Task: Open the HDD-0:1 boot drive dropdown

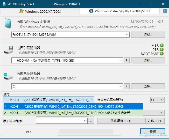Action: coord(120,60)
